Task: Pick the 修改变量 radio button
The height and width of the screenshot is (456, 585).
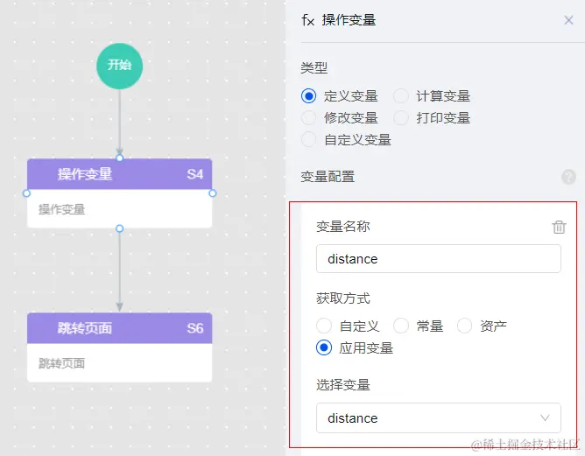Action: [x=308, y=118]
